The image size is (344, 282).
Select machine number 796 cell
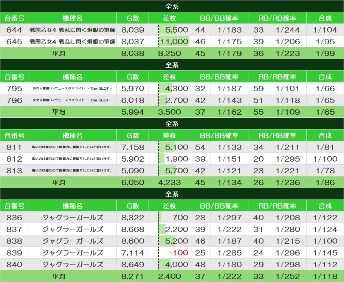tap(14, 100)
